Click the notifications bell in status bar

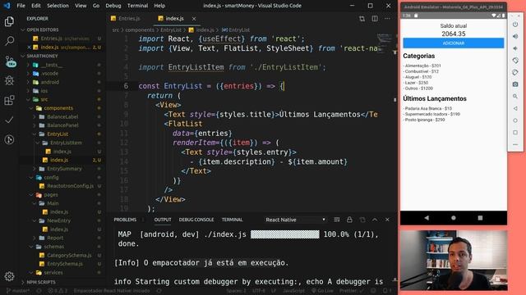tap(386, 291)
